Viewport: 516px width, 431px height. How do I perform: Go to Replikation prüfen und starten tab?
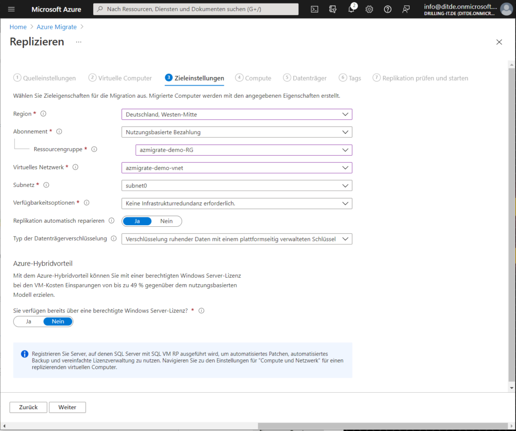point(420,78)
